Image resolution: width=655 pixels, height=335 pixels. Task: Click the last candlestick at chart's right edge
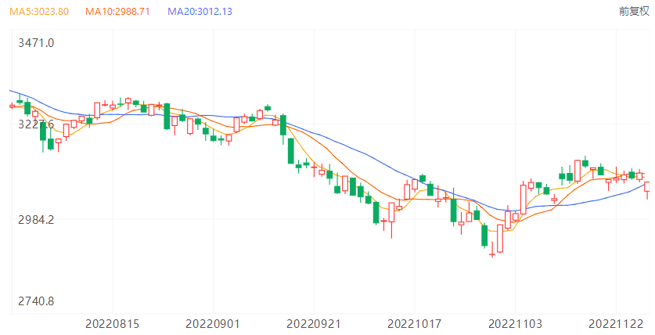point(647,187)
